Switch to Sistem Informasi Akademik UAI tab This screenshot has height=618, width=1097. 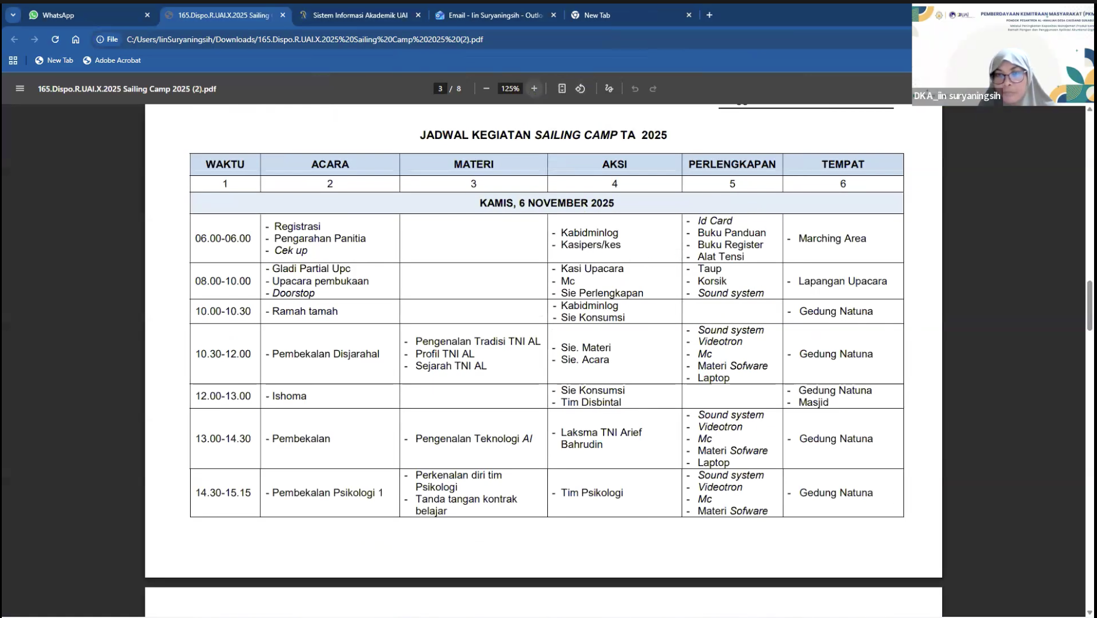coord(359,15)
